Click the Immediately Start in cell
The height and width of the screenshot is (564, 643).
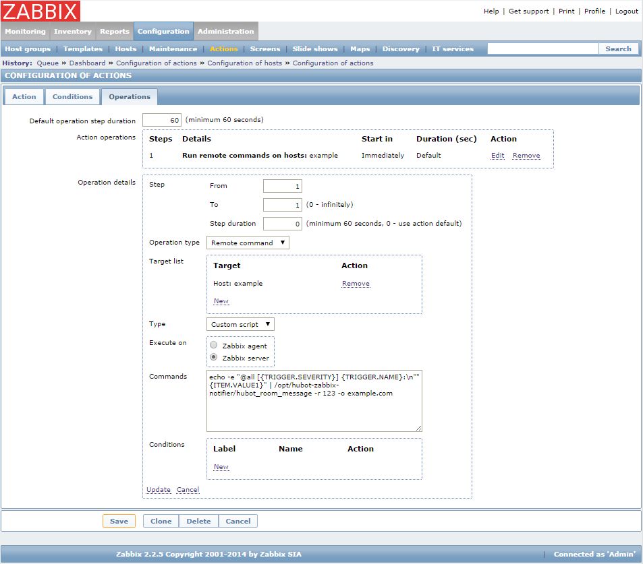point(383,156)
